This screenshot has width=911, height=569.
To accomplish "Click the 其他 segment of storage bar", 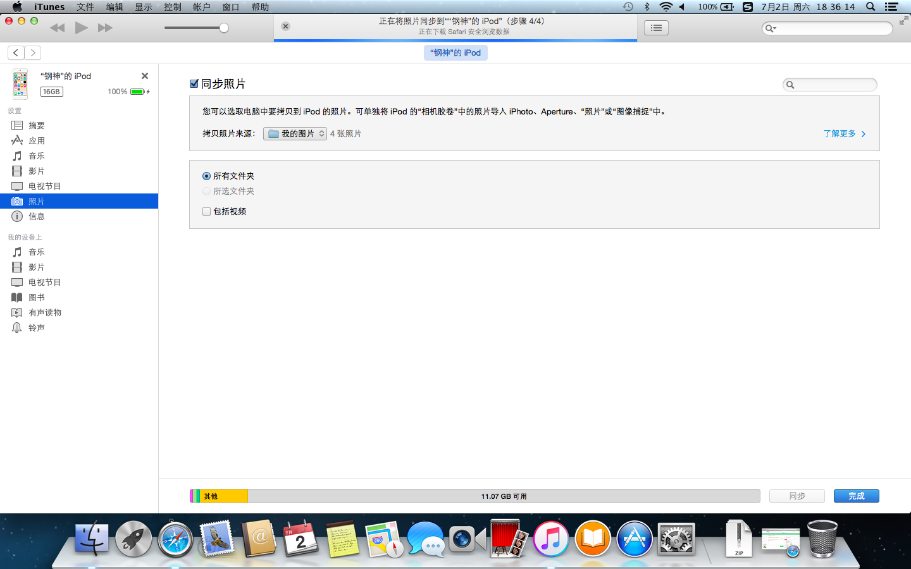I will (224, 496).
